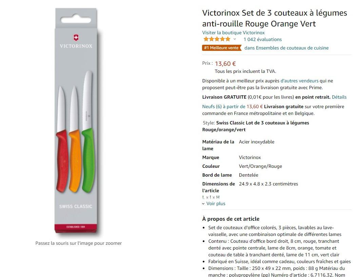The height and width of the screenshot is (277, 357).
Task: Open the d'autres vendeurs link
Action: click(x=299, y=81)
